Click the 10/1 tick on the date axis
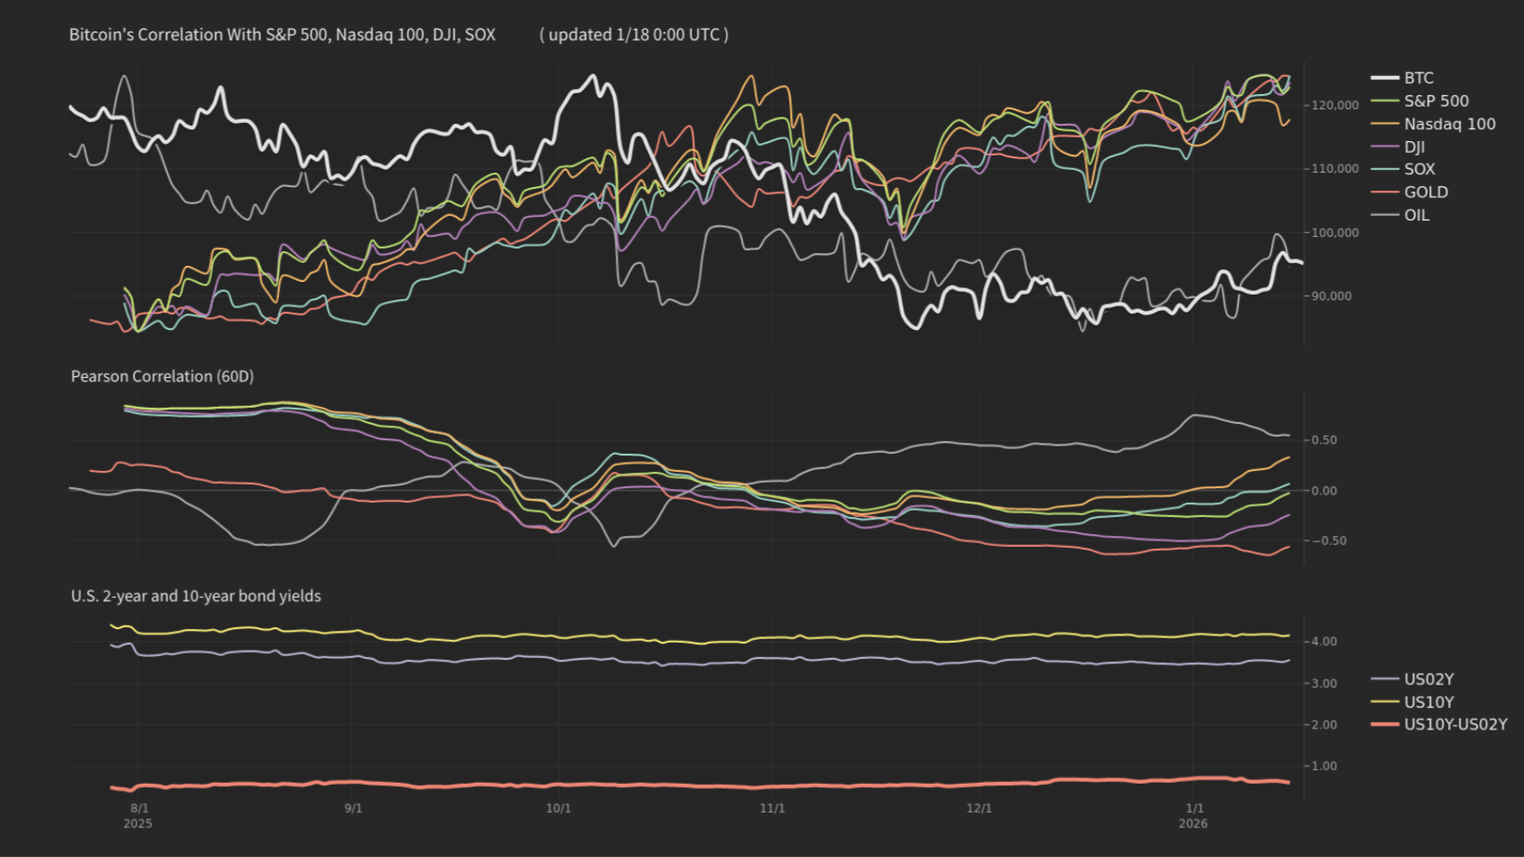 click(x=559, y=808)
